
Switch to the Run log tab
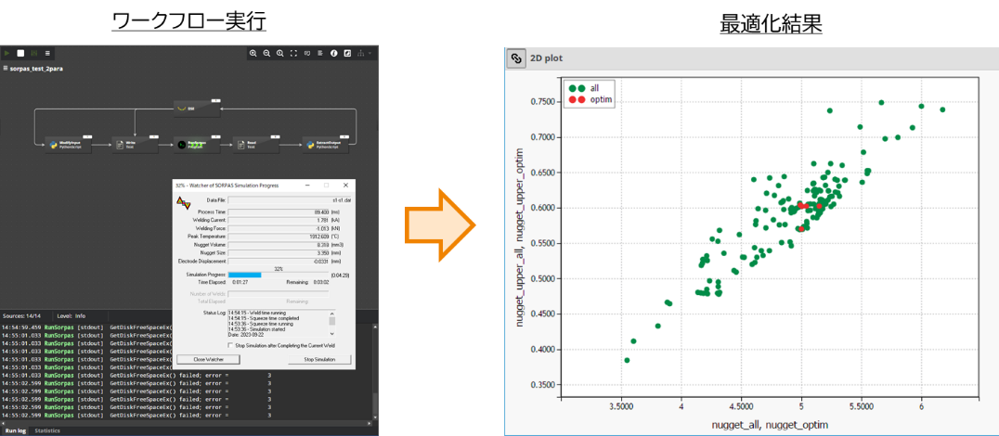click(15, 430)
